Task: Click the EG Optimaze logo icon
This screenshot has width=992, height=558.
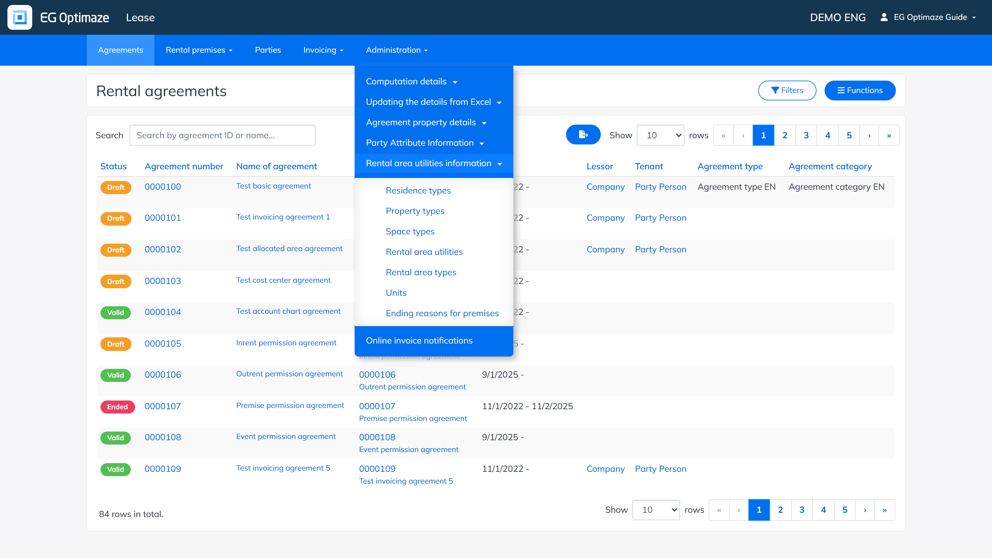Action: coord(20,17)
